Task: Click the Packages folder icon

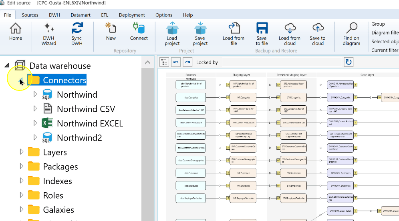Action: click(x=34, y=166)
